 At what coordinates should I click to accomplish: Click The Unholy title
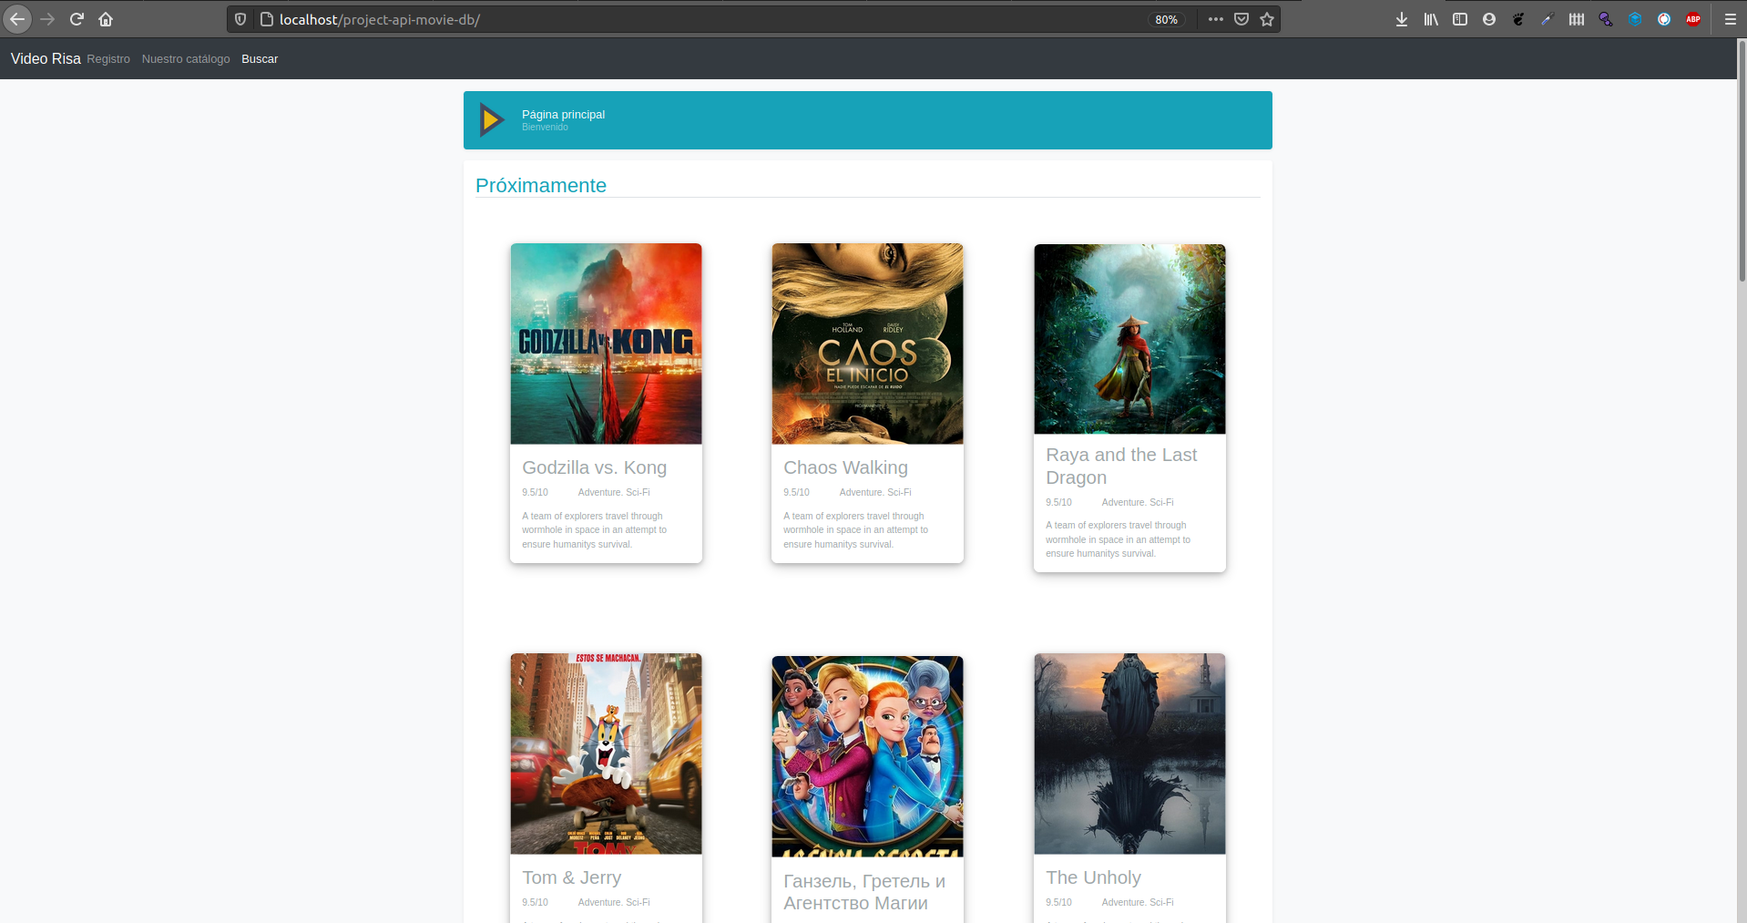point(1093,877)
